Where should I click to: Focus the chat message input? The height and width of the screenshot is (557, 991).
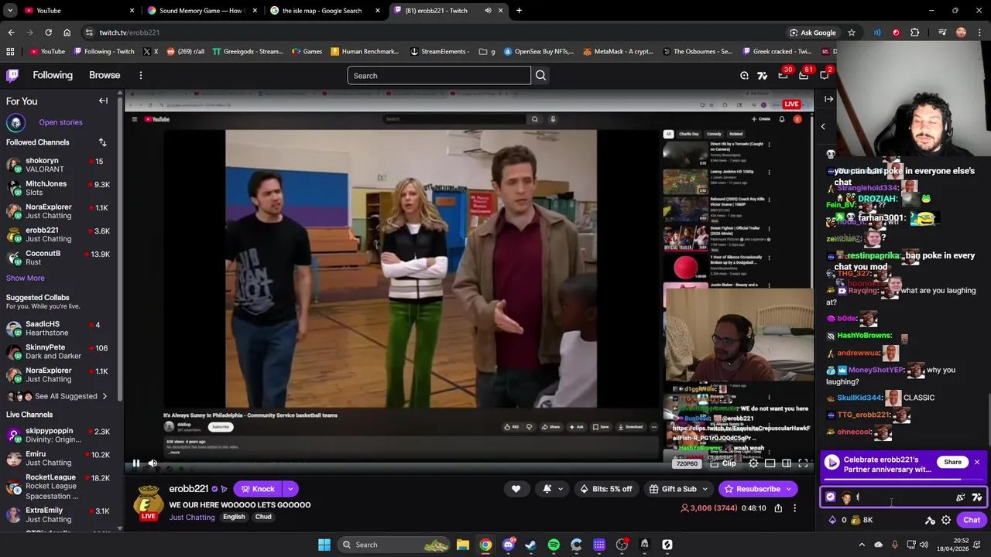[x=905, y=497]
